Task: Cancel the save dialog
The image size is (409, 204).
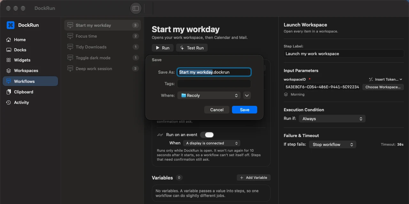Action: click(217, 110)
